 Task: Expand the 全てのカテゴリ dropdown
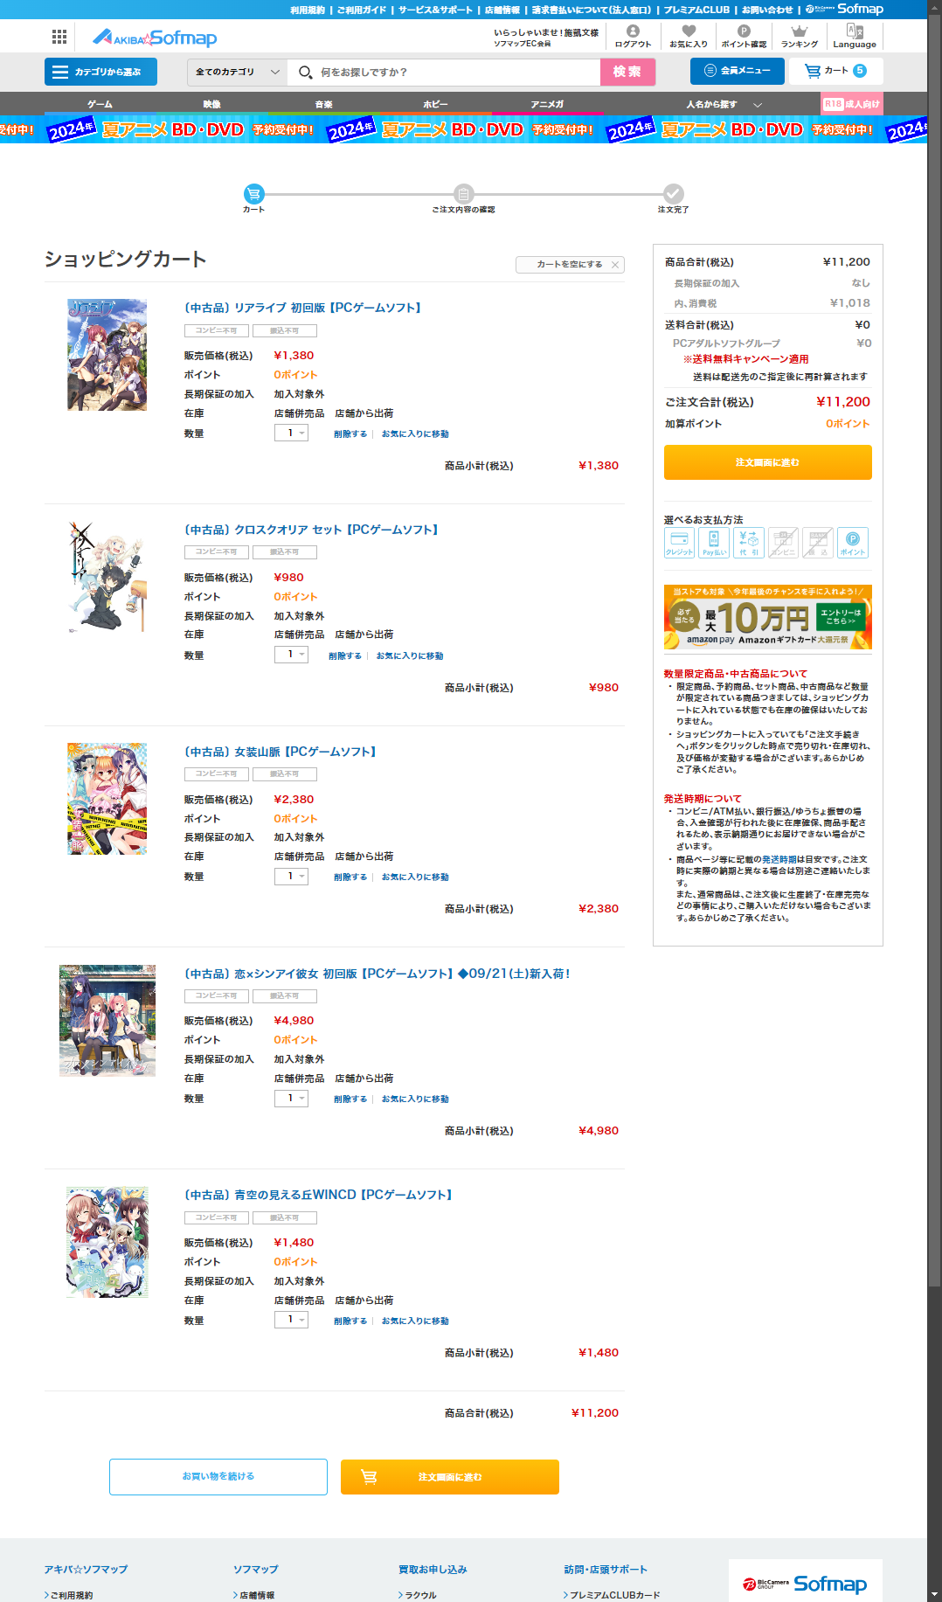click(238, 73)
